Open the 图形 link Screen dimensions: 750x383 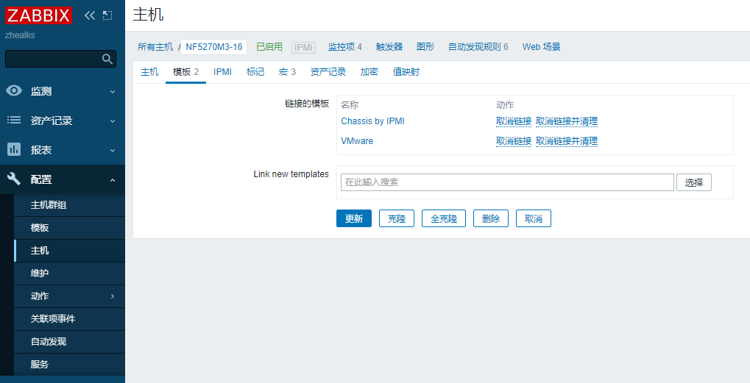coord(425,47)
